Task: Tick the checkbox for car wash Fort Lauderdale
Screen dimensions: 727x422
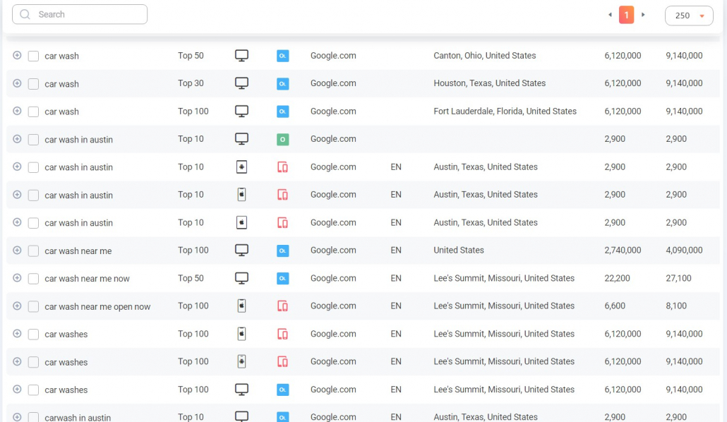Action: pyautogui.click(x=33, y=111)
